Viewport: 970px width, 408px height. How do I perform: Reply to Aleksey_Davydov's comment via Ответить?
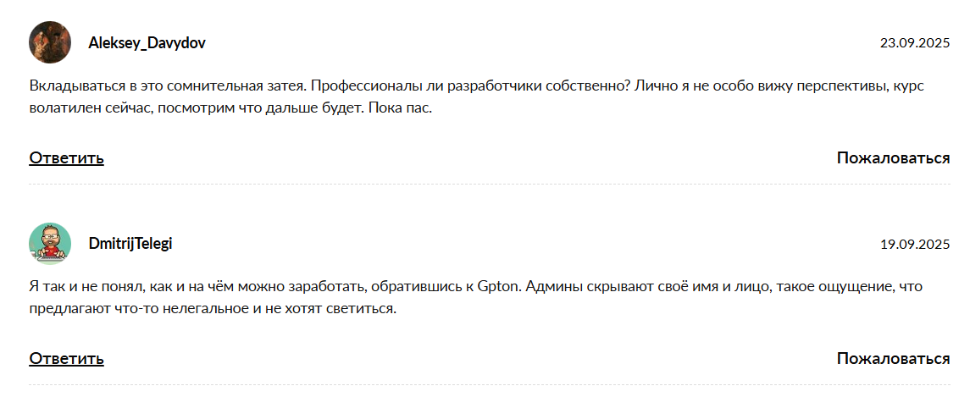point(66,157)
